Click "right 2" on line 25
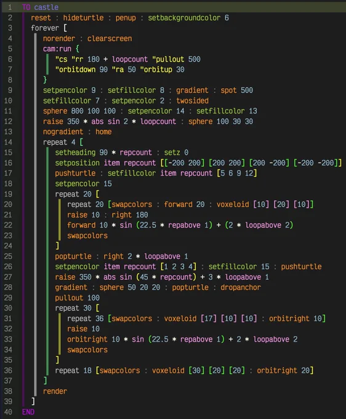The height and width of the screenshot is (419, 346). coord(118,256)
